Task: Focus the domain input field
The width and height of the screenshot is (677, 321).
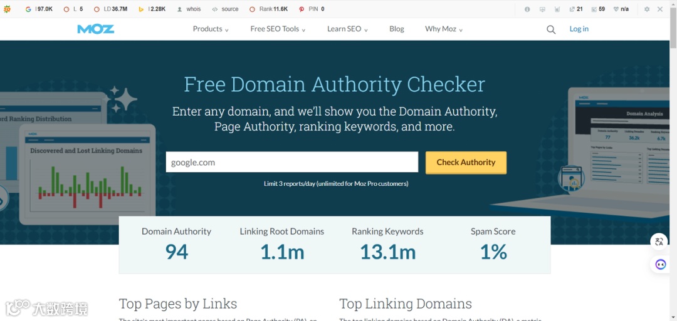Action: coord(292,162)
